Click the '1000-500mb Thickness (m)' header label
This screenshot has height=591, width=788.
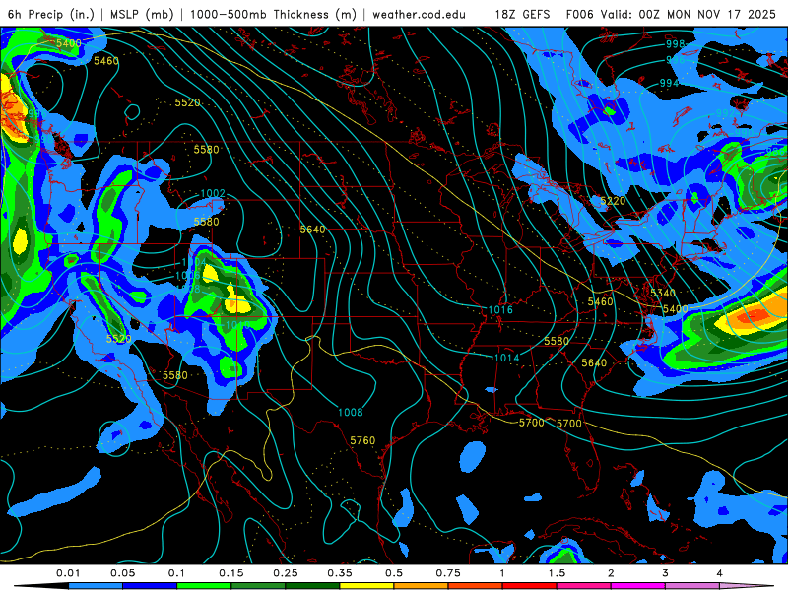(273, 14)
